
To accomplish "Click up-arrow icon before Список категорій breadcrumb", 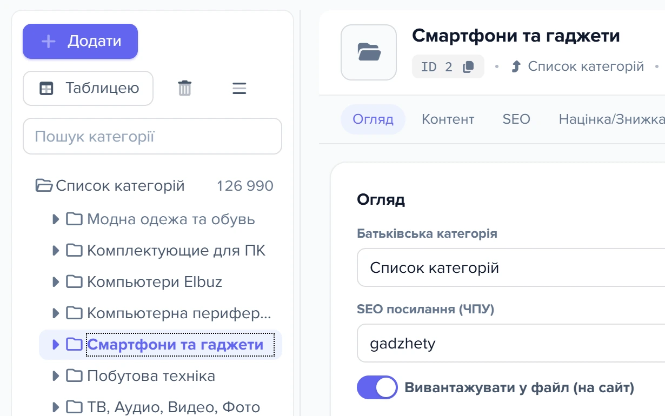I will pos(516,66).
